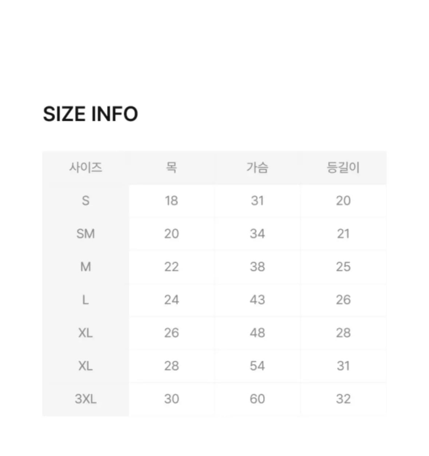
Task: Click chest measurement 43 for size L
Action: [x=257, y=300]
